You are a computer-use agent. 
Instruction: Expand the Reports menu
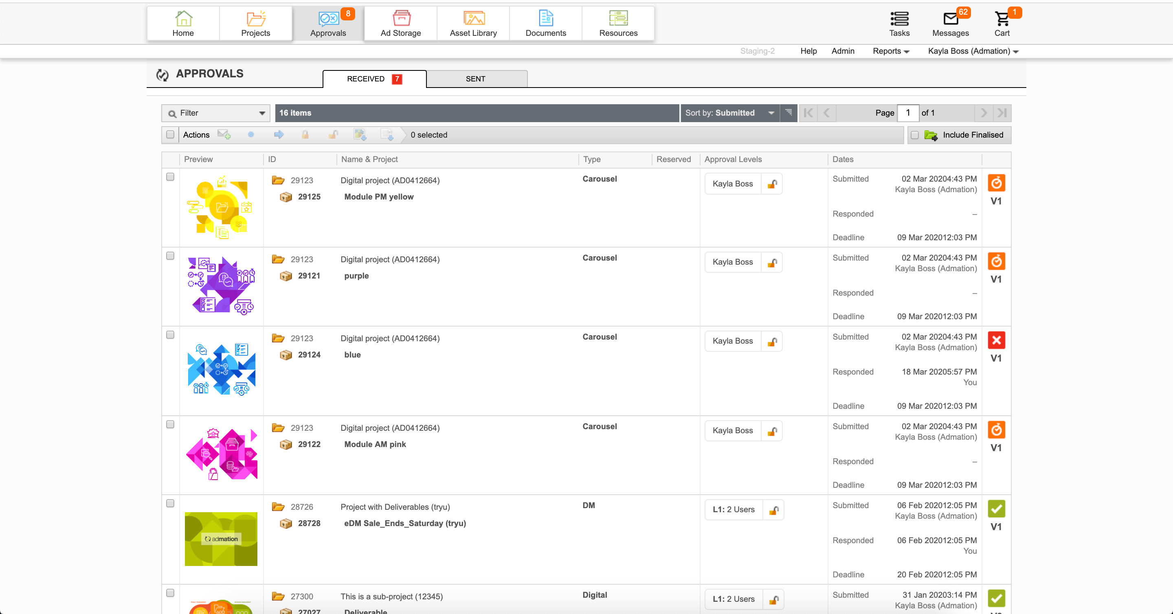click(890, 51)
